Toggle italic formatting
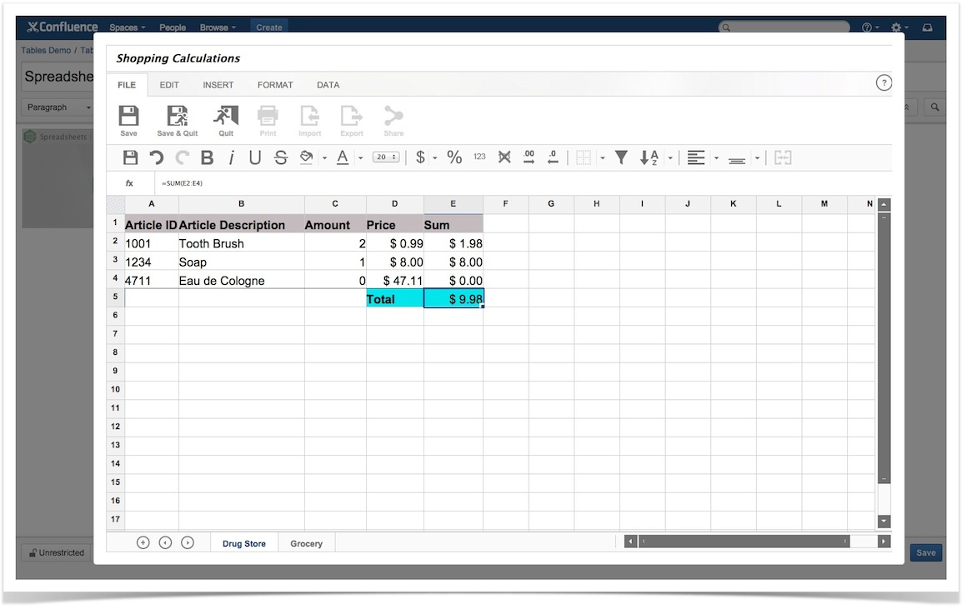 [231, 157]
